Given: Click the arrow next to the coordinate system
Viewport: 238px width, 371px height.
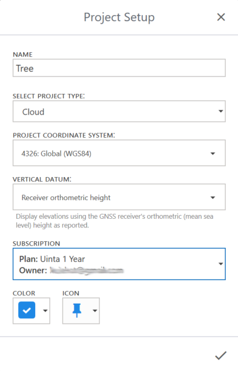Looking at the screenshot, I should pos(213,153).
